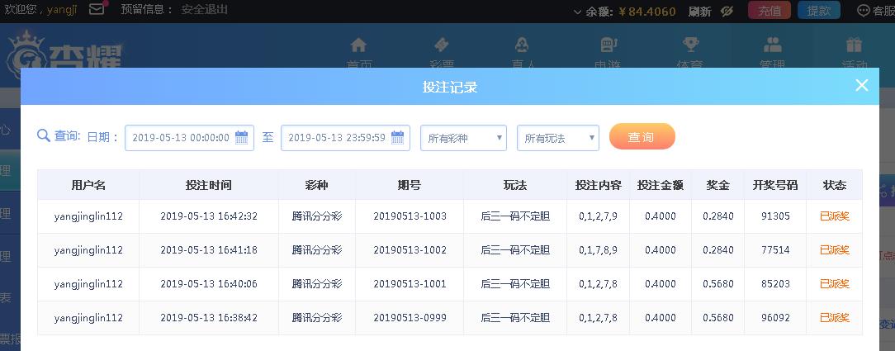895x351 pixels.
Task: Click the start date field 2019-05-13 00:00:00
Action: 190,138
